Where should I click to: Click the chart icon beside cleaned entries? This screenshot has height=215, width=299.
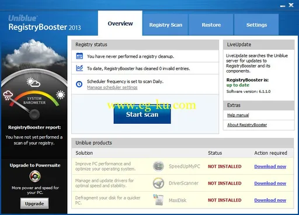click(x=79, y=68)
